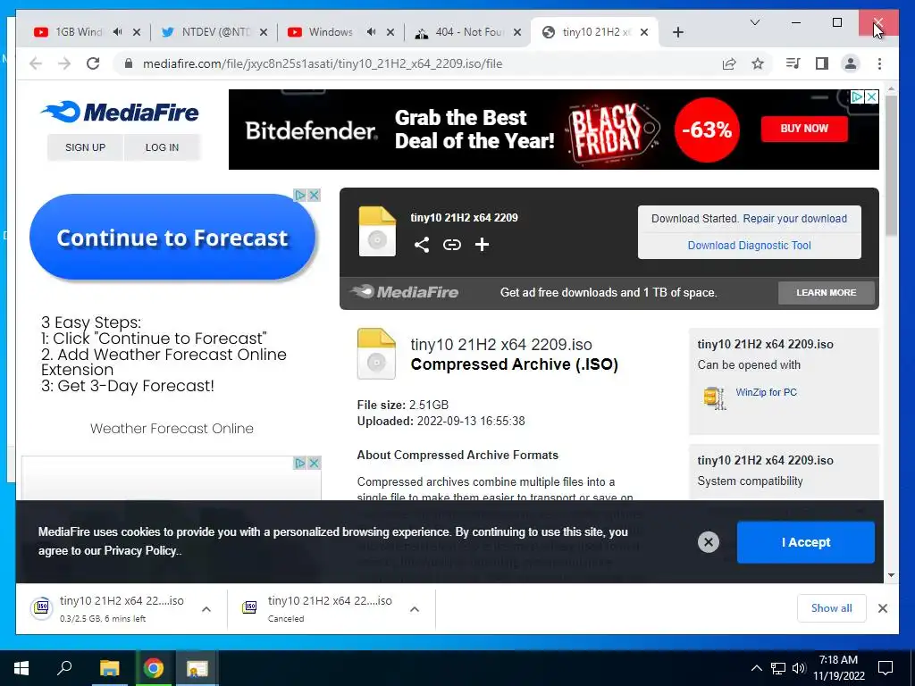
Task: Open the media control icon in toolbar
Action: (793, 63)
